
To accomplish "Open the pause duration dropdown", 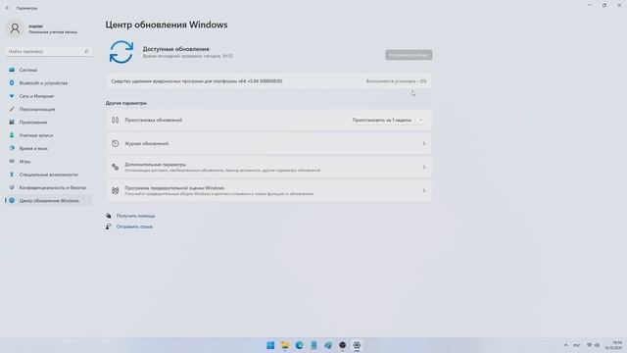I will tap(387, 120).
